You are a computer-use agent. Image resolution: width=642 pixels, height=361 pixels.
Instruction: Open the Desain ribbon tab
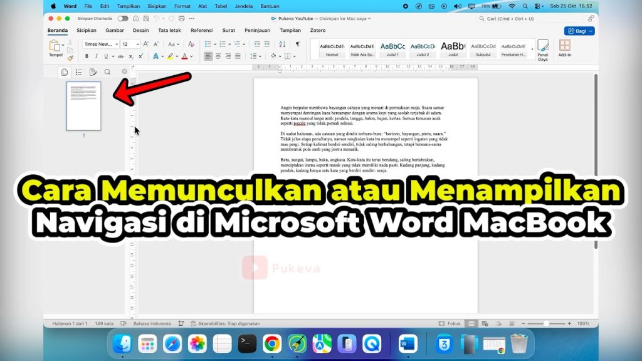[141, 30]
